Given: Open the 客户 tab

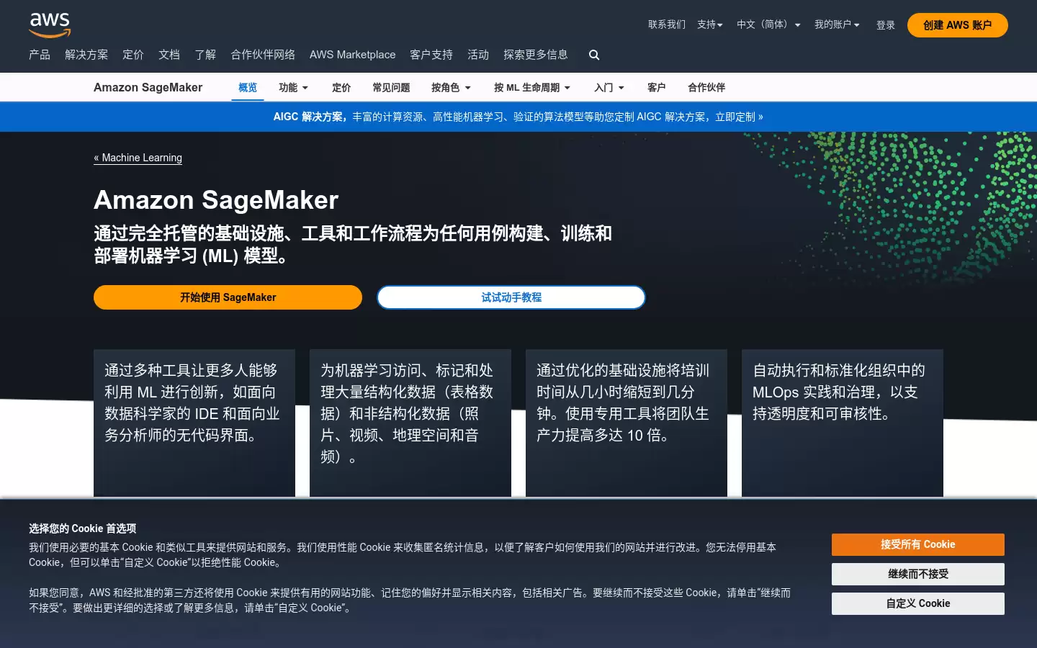Looking at the screenshot, I should [657, 87].
